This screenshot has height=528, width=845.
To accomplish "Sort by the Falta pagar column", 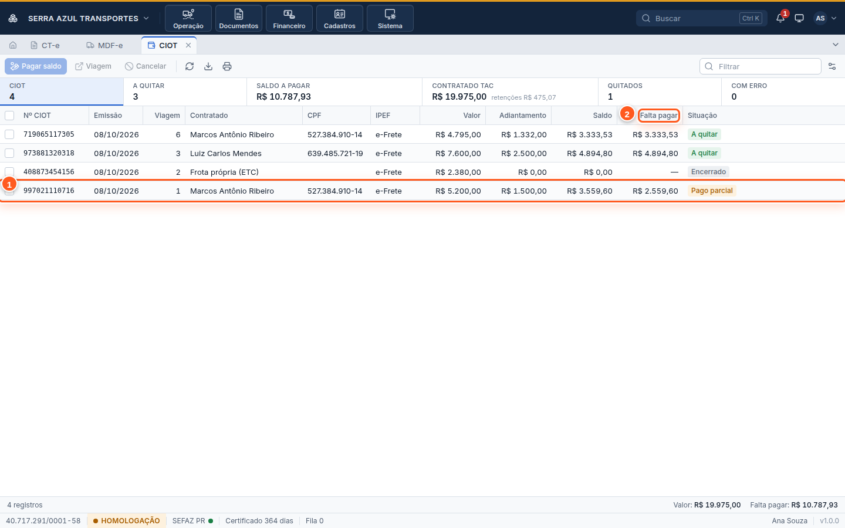I will coord(658,116).
